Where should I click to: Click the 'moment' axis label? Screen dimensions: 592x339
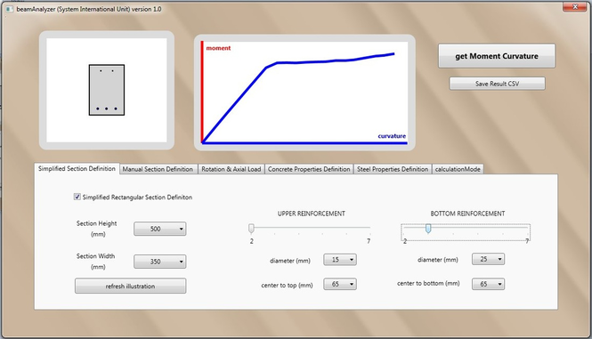pos(218,48)
